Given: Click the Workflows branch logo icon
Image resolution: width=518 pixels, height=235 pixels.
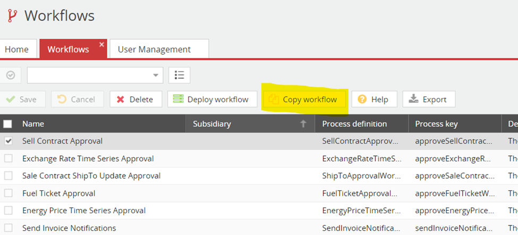Looking at the screenshot, I should (x=12, y=16).
